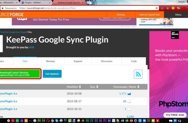
Task: Open KeePass Google Sync Plugin breadcrumb link
Action: point(13,32)
